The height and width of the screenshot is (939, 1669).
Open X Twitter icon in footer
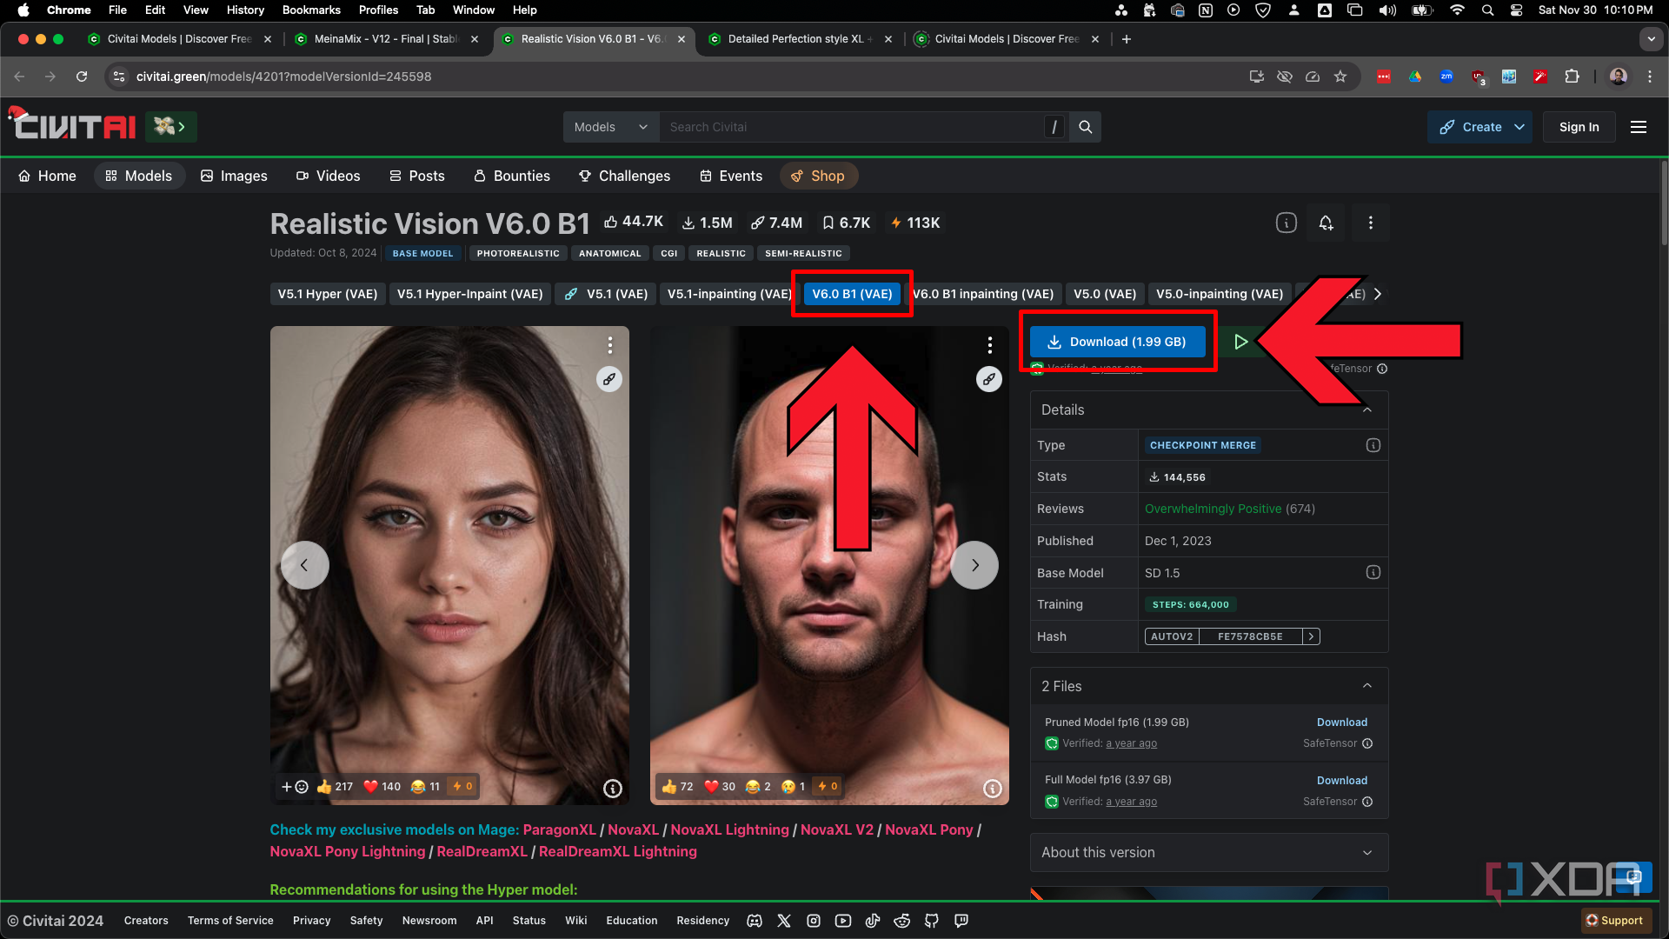784,921
